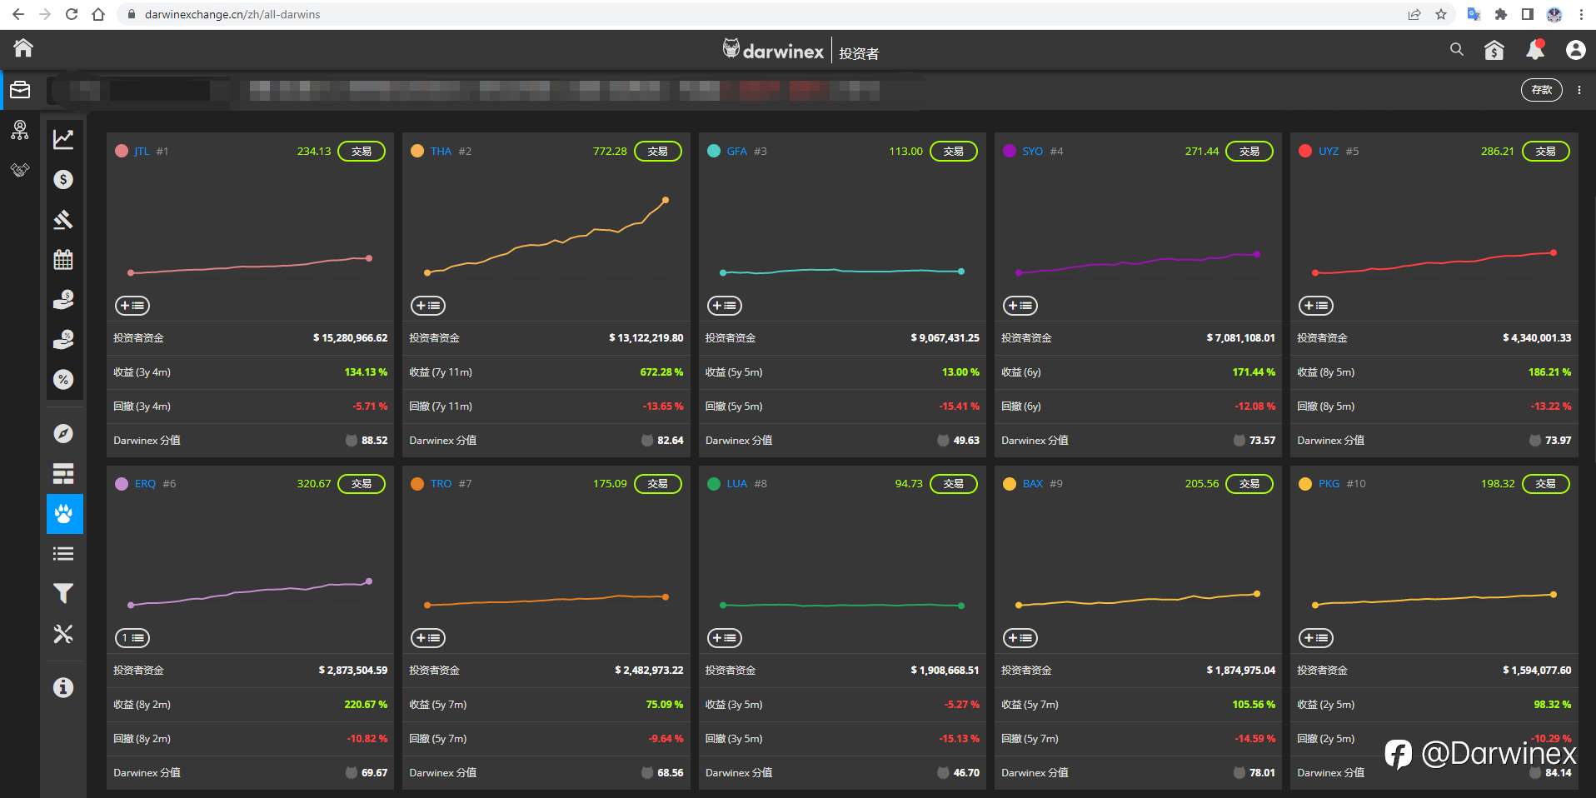The height and width of the screenshot is (798, 1596).
Task: Select the highlighted paw DARWINs icon
Action: pyautogui.click(x=64, y=514)
